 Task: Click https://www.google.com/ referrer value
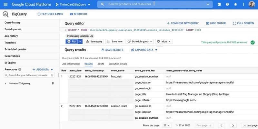181,100
